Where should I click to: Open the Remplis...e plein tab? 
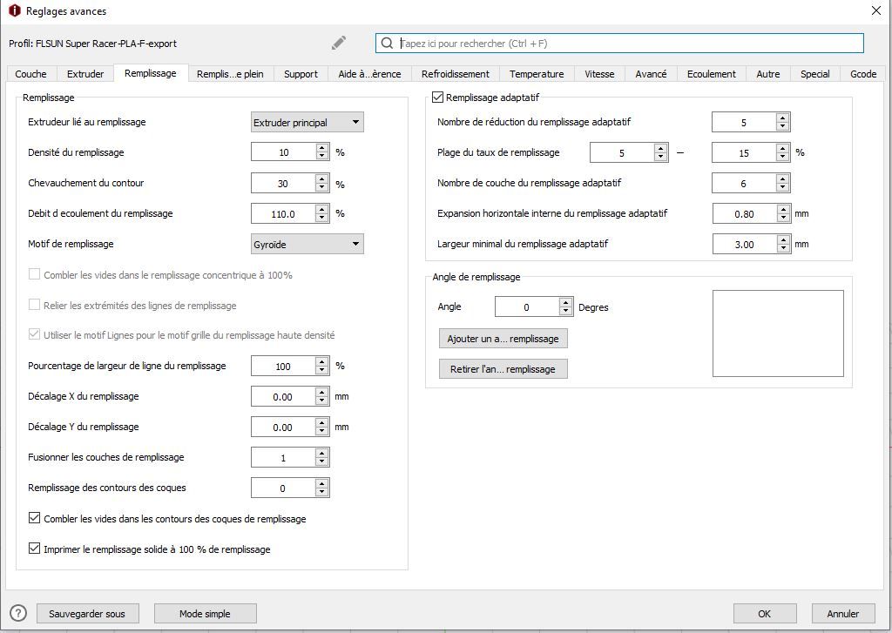[x=230, y=74]
